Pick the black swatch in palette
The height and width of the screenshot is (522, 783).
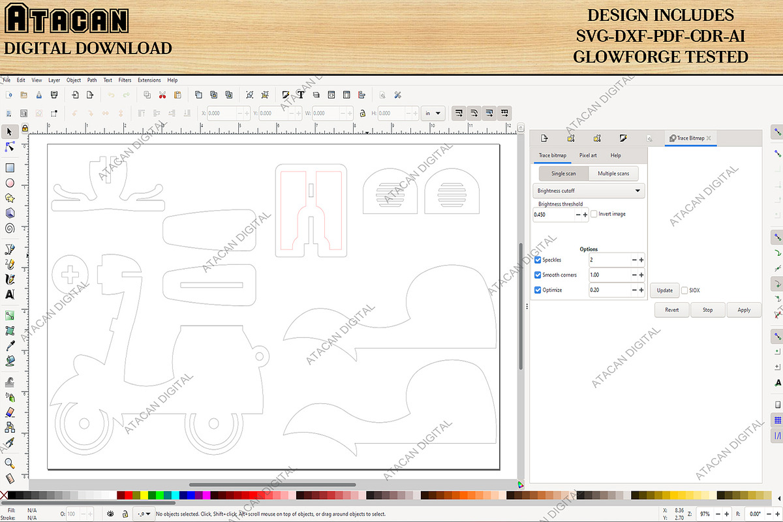[12, 496]
